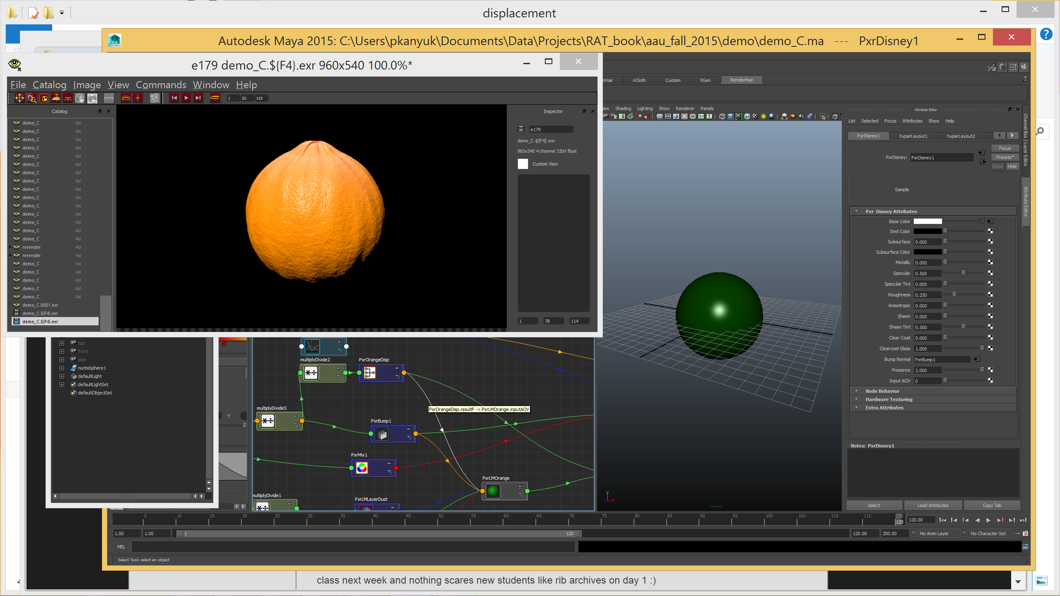Click the Focus button in Attribute Editor
Image resolution: width=1060 pixels, height=596 pixels.
(x=1005, y=148)
